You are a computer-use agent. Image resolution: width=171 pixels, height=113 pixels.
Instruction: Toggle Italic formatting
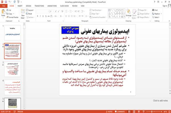tap(40, 16)
